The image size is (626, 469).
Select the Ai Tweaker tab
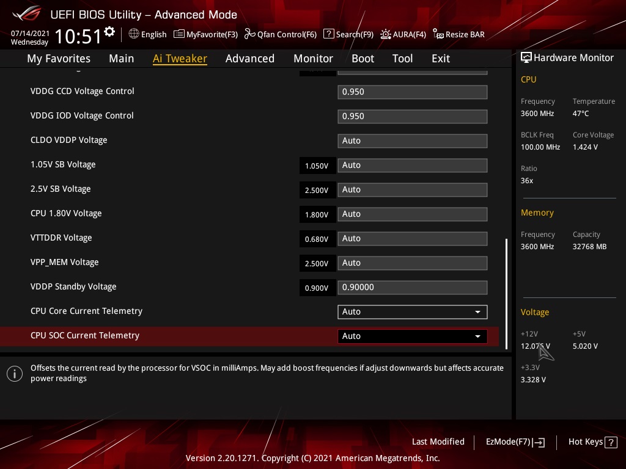pyautogui.click(x=180, y=59)
